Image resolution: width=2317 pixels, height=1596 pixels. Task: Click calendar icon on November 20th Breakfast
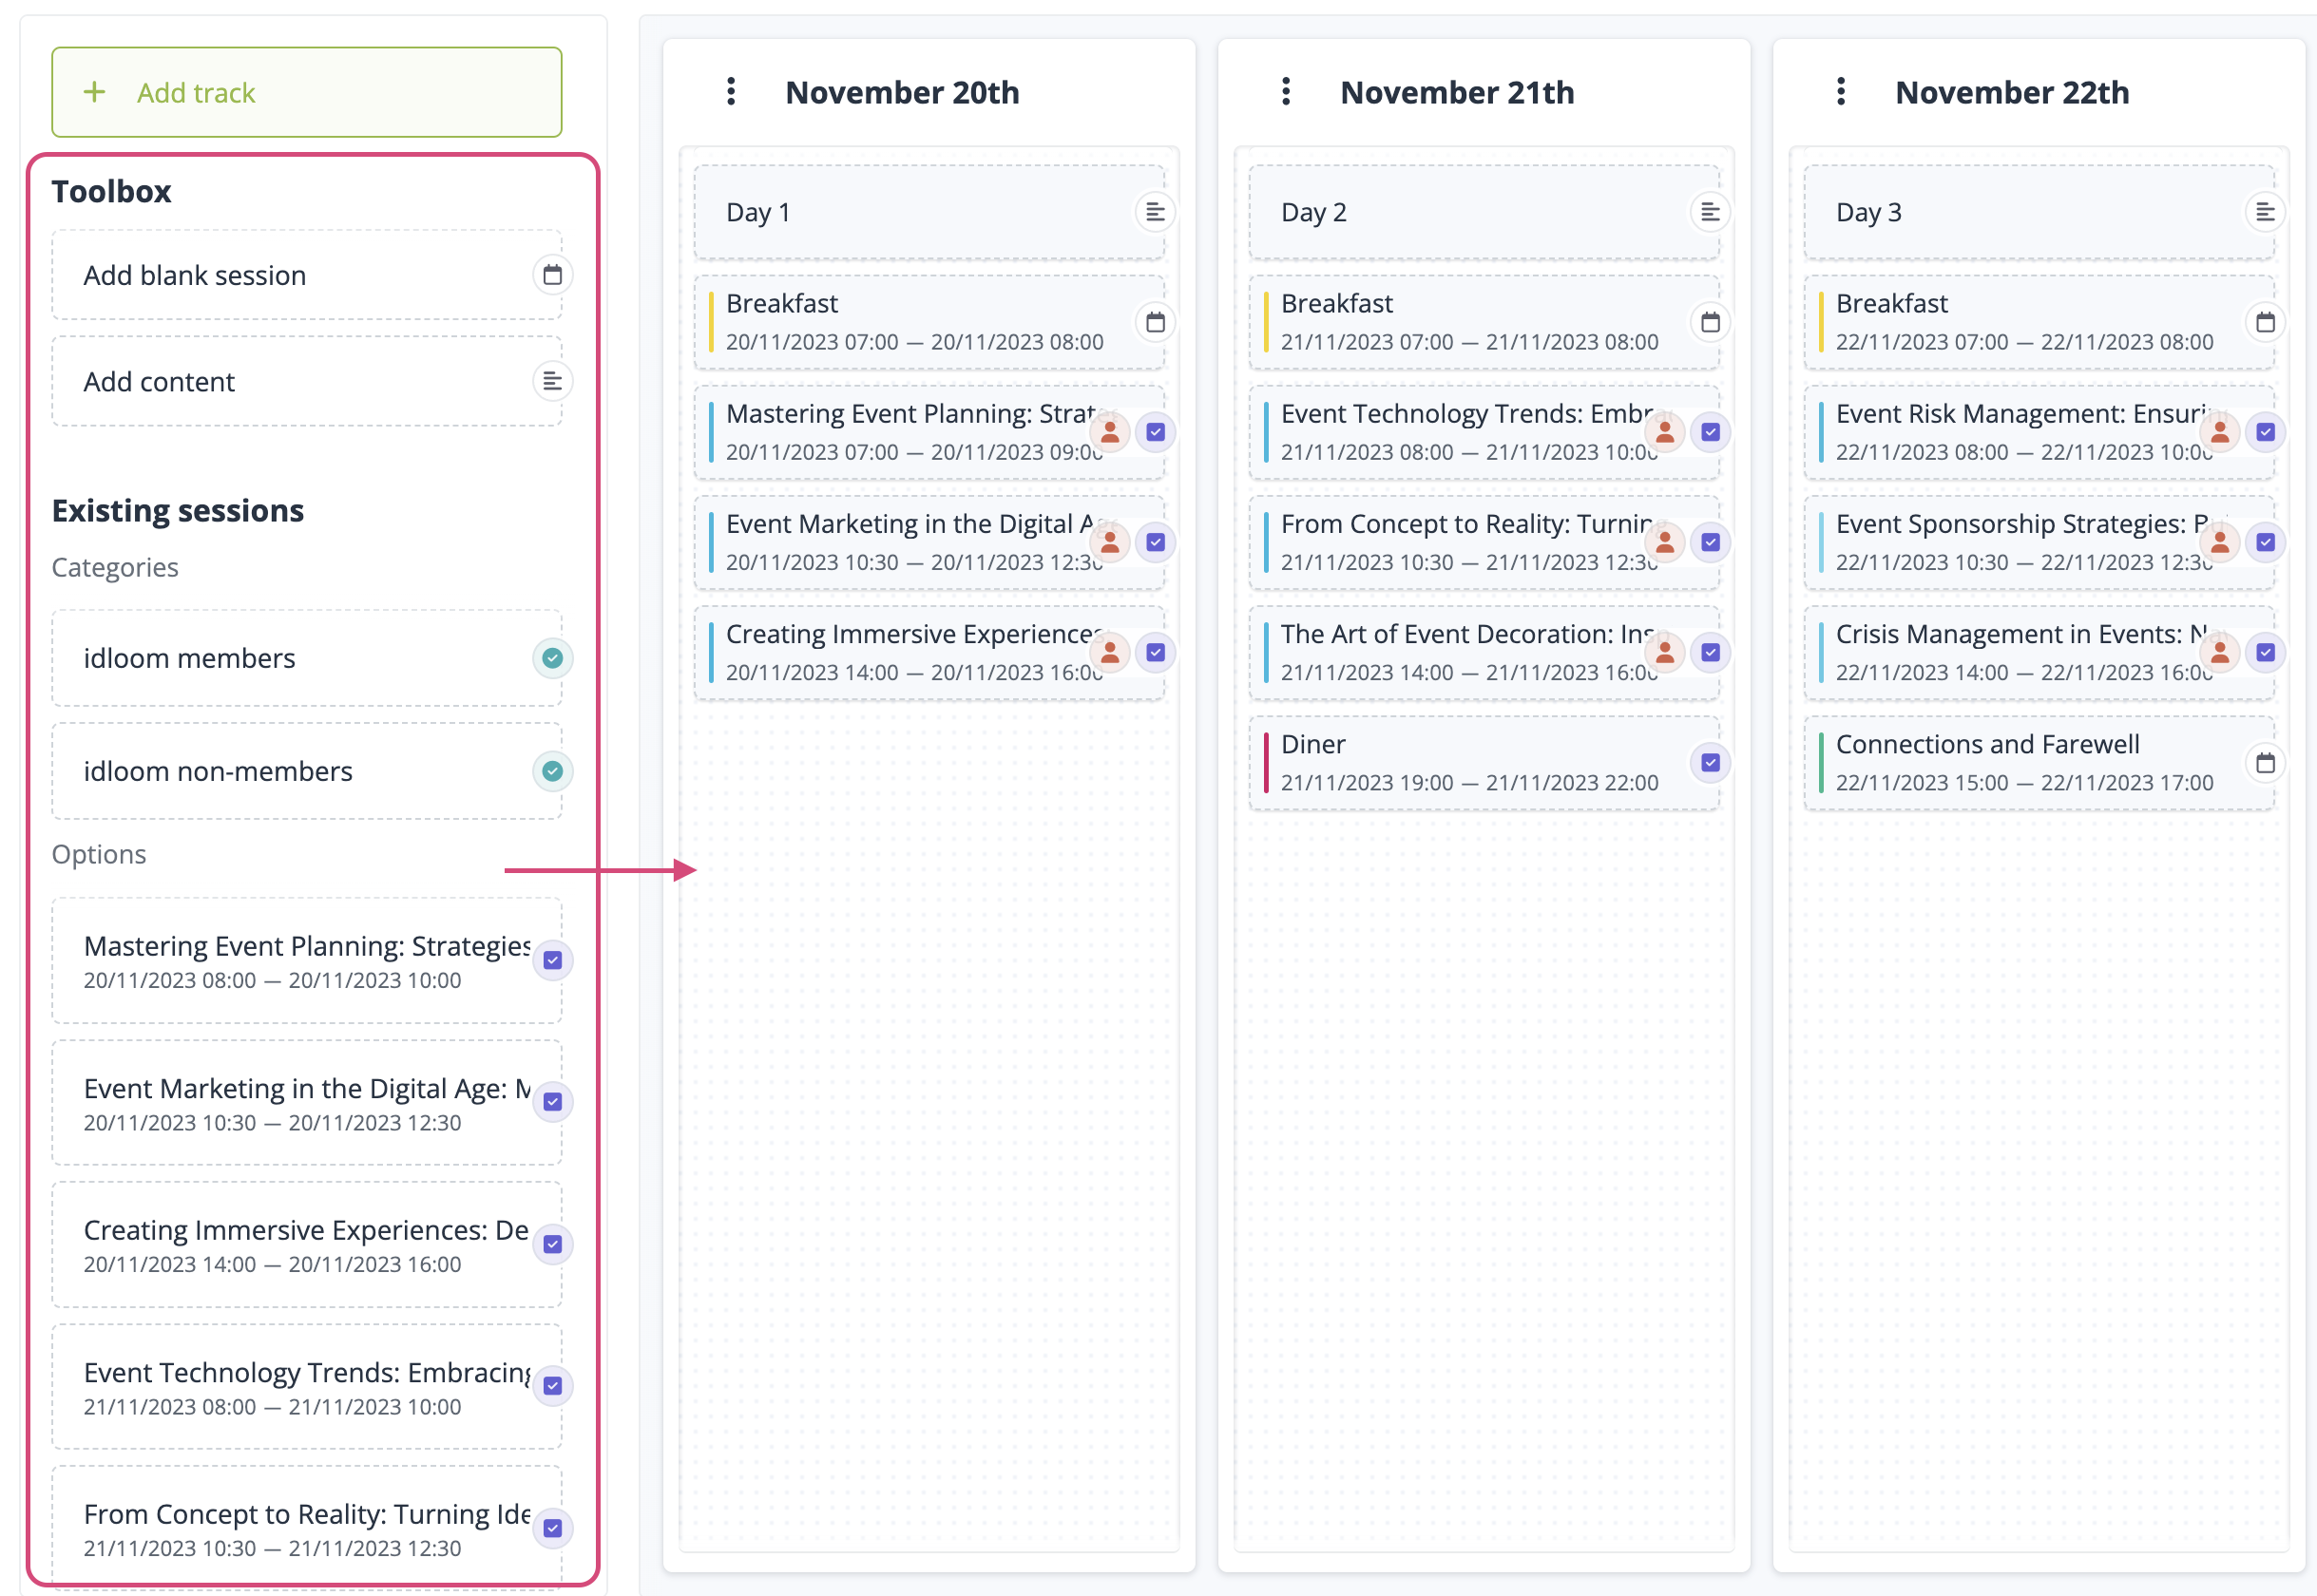pyautogui.click(x=1156, y=322)
